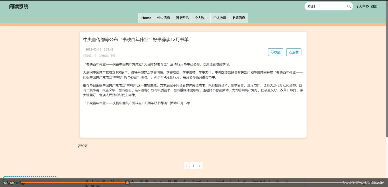The width and height of the screenshot is (388, 187).
Task: Insert an ordered numbered list
Action: (141, 181)
